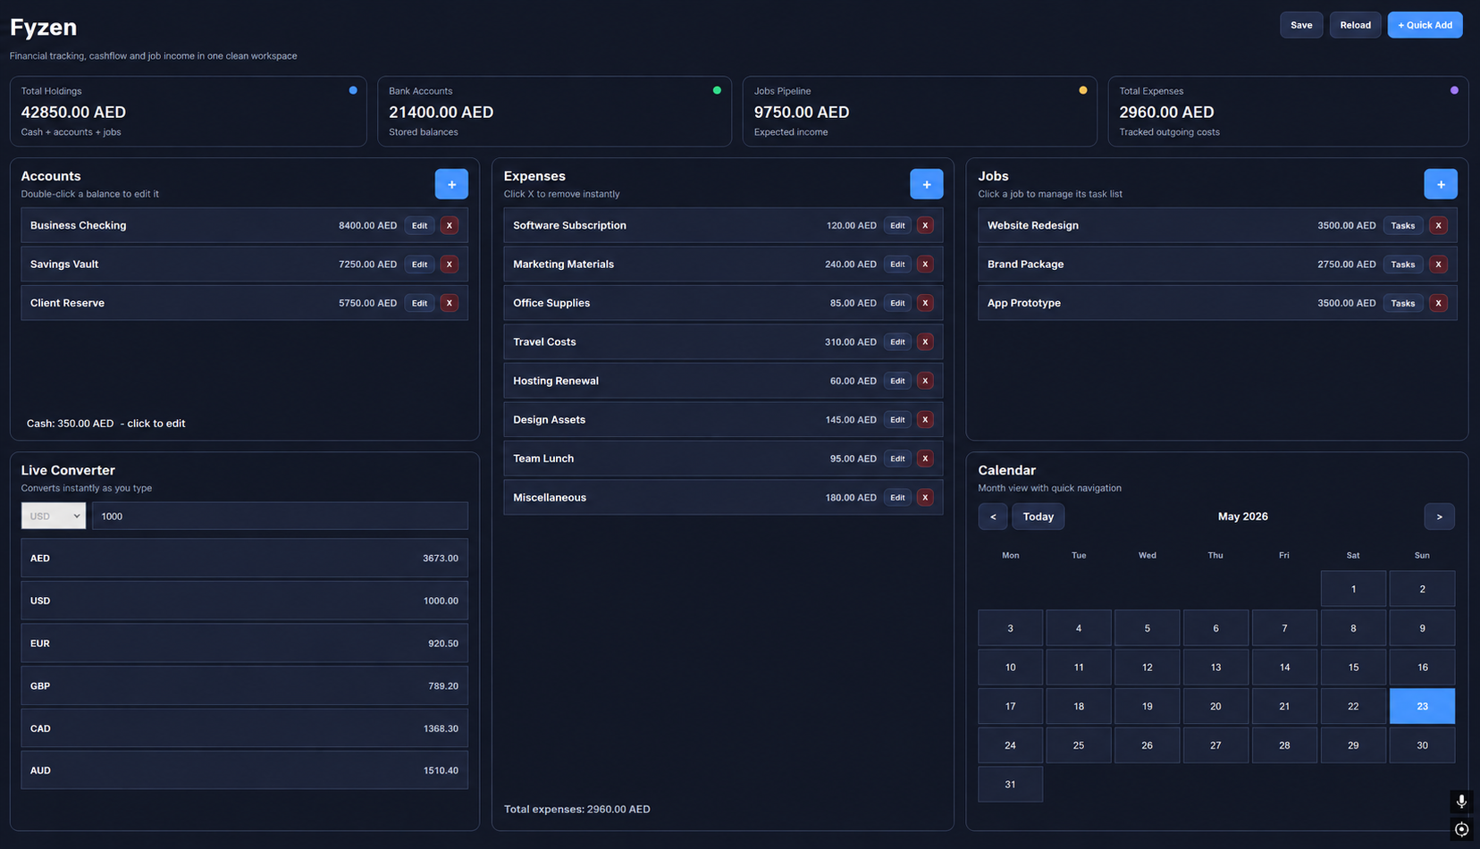
Task: Delete the Travel Costs expense
Action: (x=925, y=342)
